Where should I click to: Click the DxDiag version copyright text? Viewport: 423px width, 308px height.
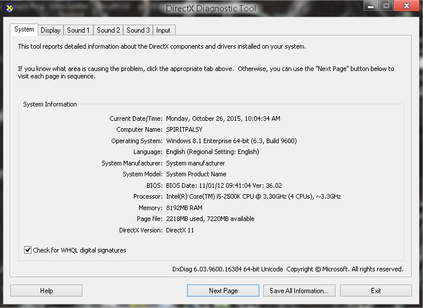287,269
